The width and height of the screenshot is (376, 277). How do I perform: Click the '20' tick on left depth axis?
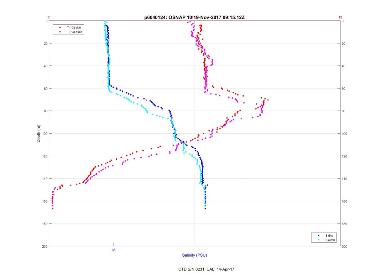point(45,43)
